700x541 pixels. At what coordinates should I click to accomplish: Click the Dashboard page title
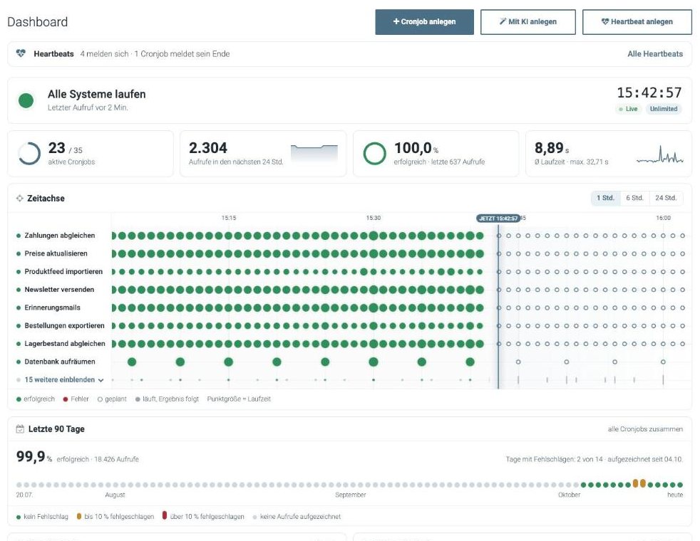(x=38, y=22)
